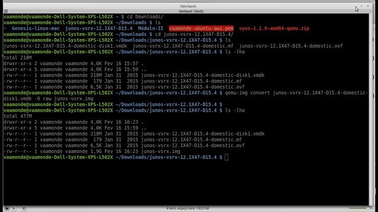
Task: Minimize the /bin/bash terminal window
Action: [x=355, y=6]
